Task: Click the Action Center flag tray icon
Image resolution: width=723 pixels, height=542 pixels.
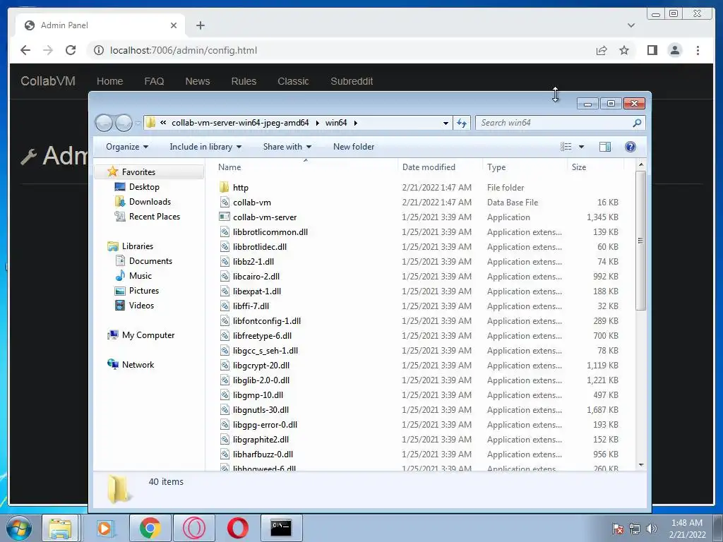Action: click(x=617, y=528)
